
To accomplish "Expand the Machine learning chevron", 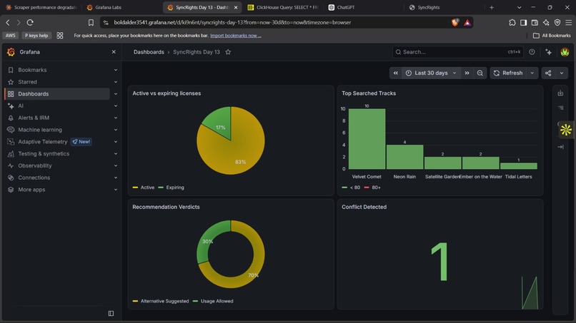I will click(x=116, y=130).
